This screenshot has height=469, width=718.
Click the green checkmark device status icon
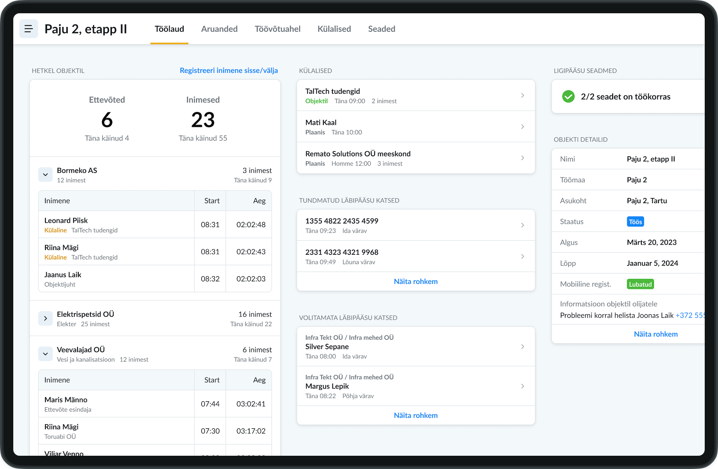[x=568, y=97]
